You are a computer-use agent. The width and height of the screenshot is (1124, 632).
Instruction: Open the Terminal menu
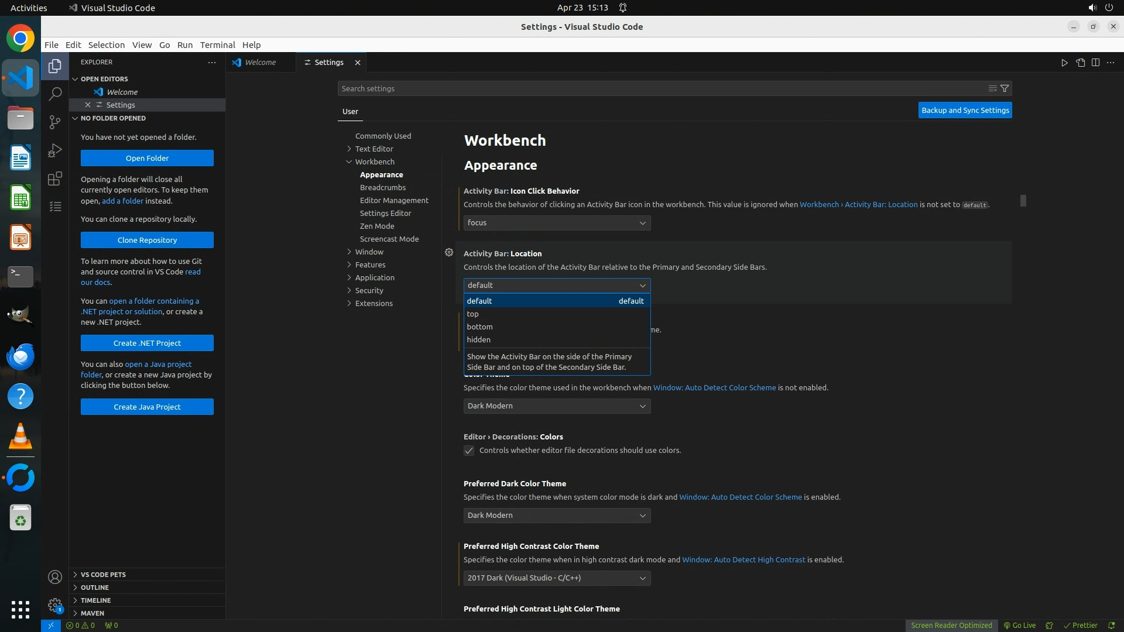(217, 45)
